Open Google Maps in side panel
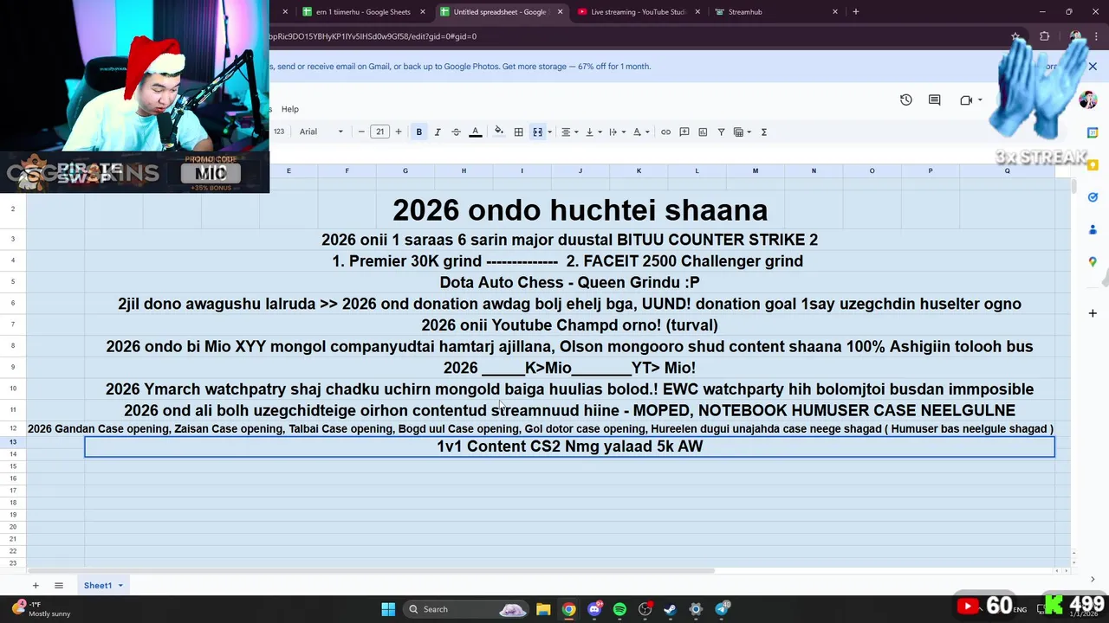 [x=1093, y=261]
